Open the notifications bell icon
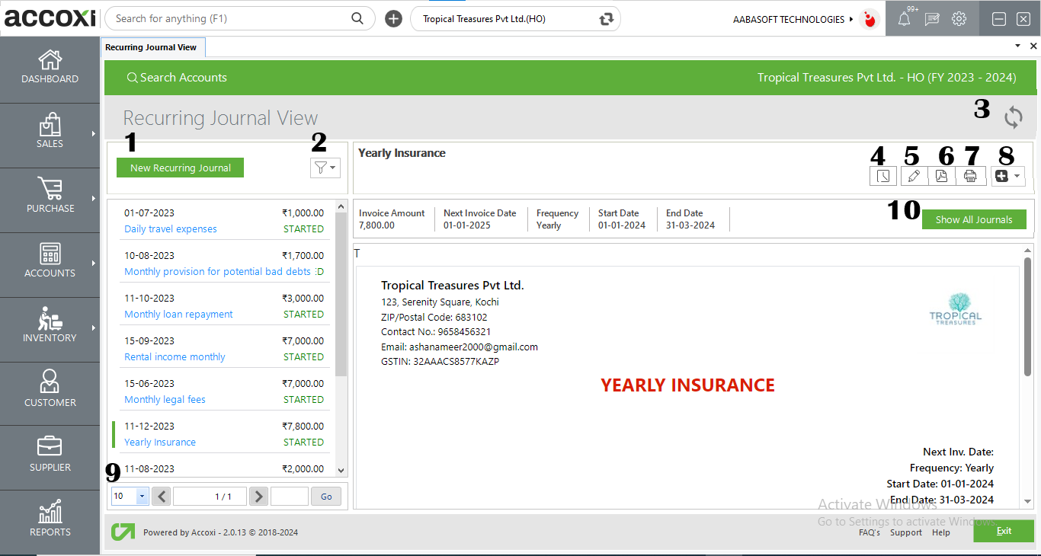 904,19
